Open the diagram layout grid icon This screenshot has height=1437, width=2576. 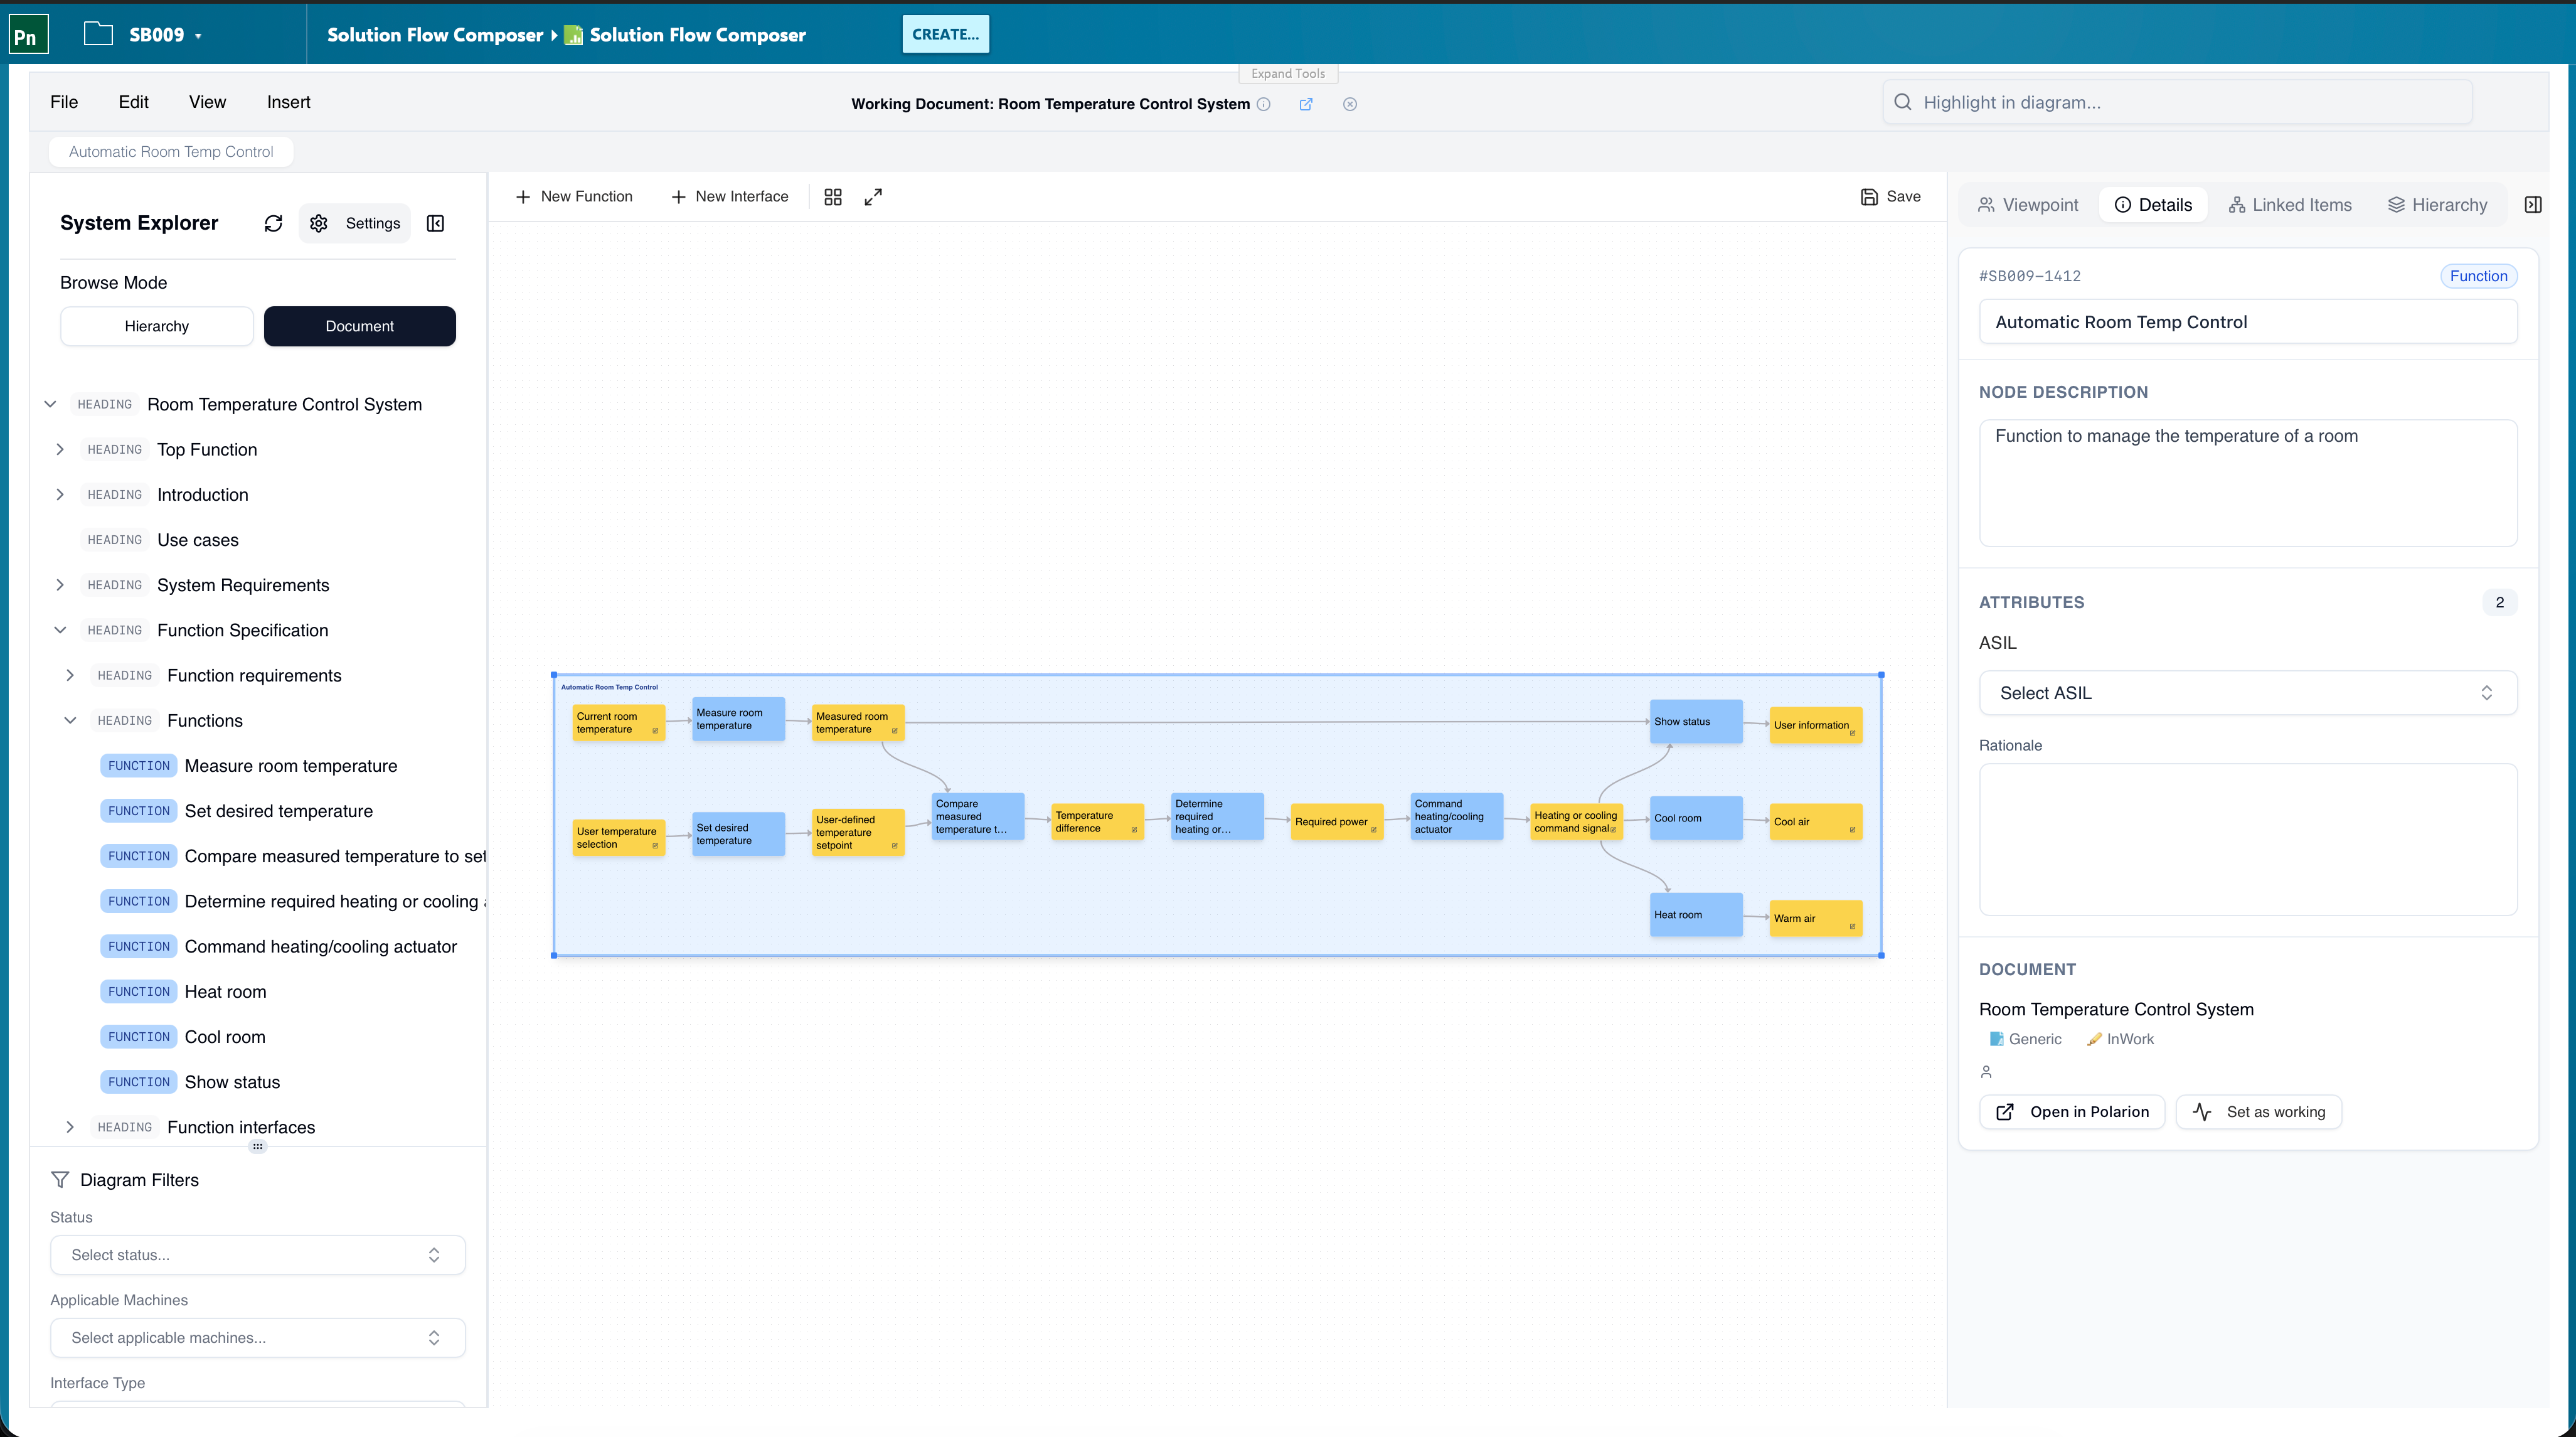[x=833, y=197]
